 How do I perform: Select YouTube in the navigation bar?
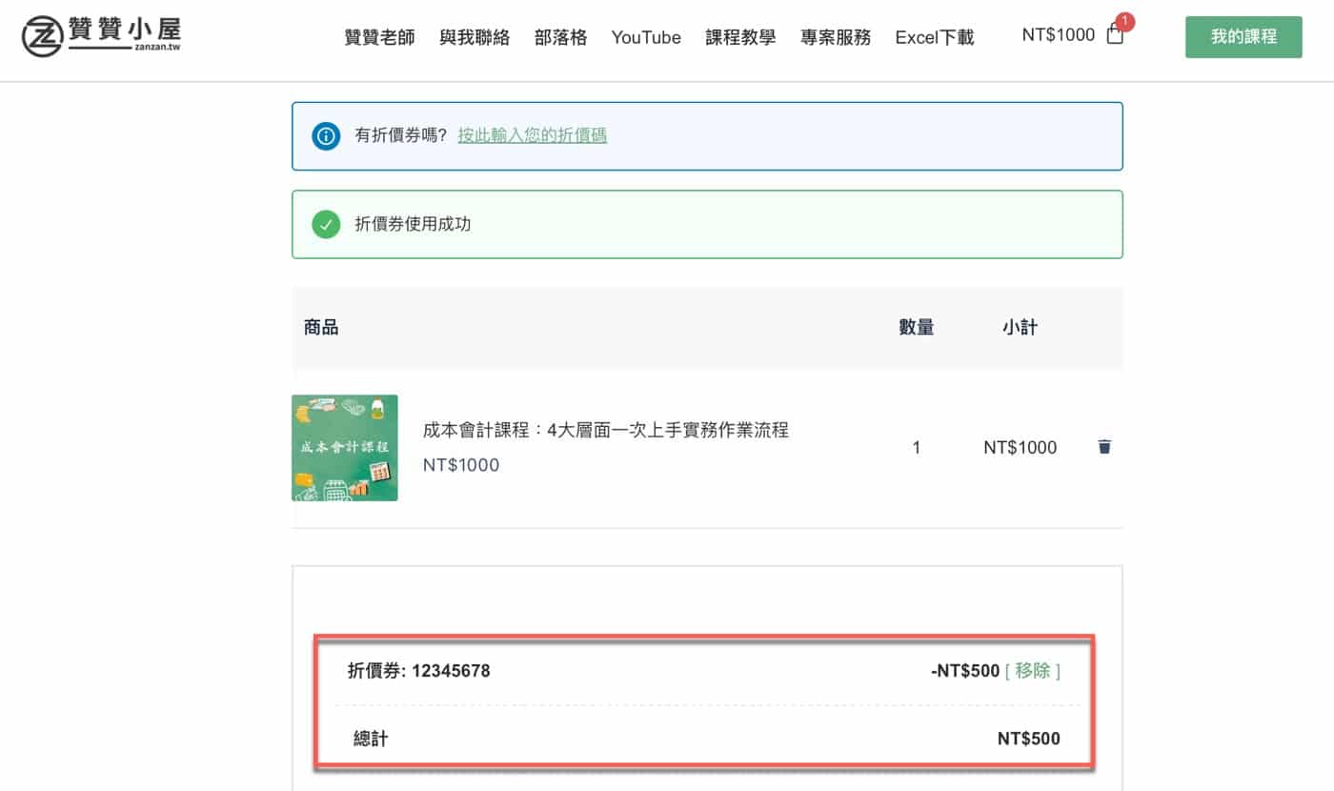(x=646, y=37)
